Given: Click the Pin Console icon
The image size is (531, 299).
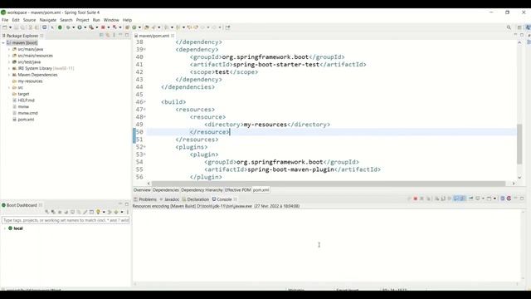Looking at the screenshot, I should [470, 199].
